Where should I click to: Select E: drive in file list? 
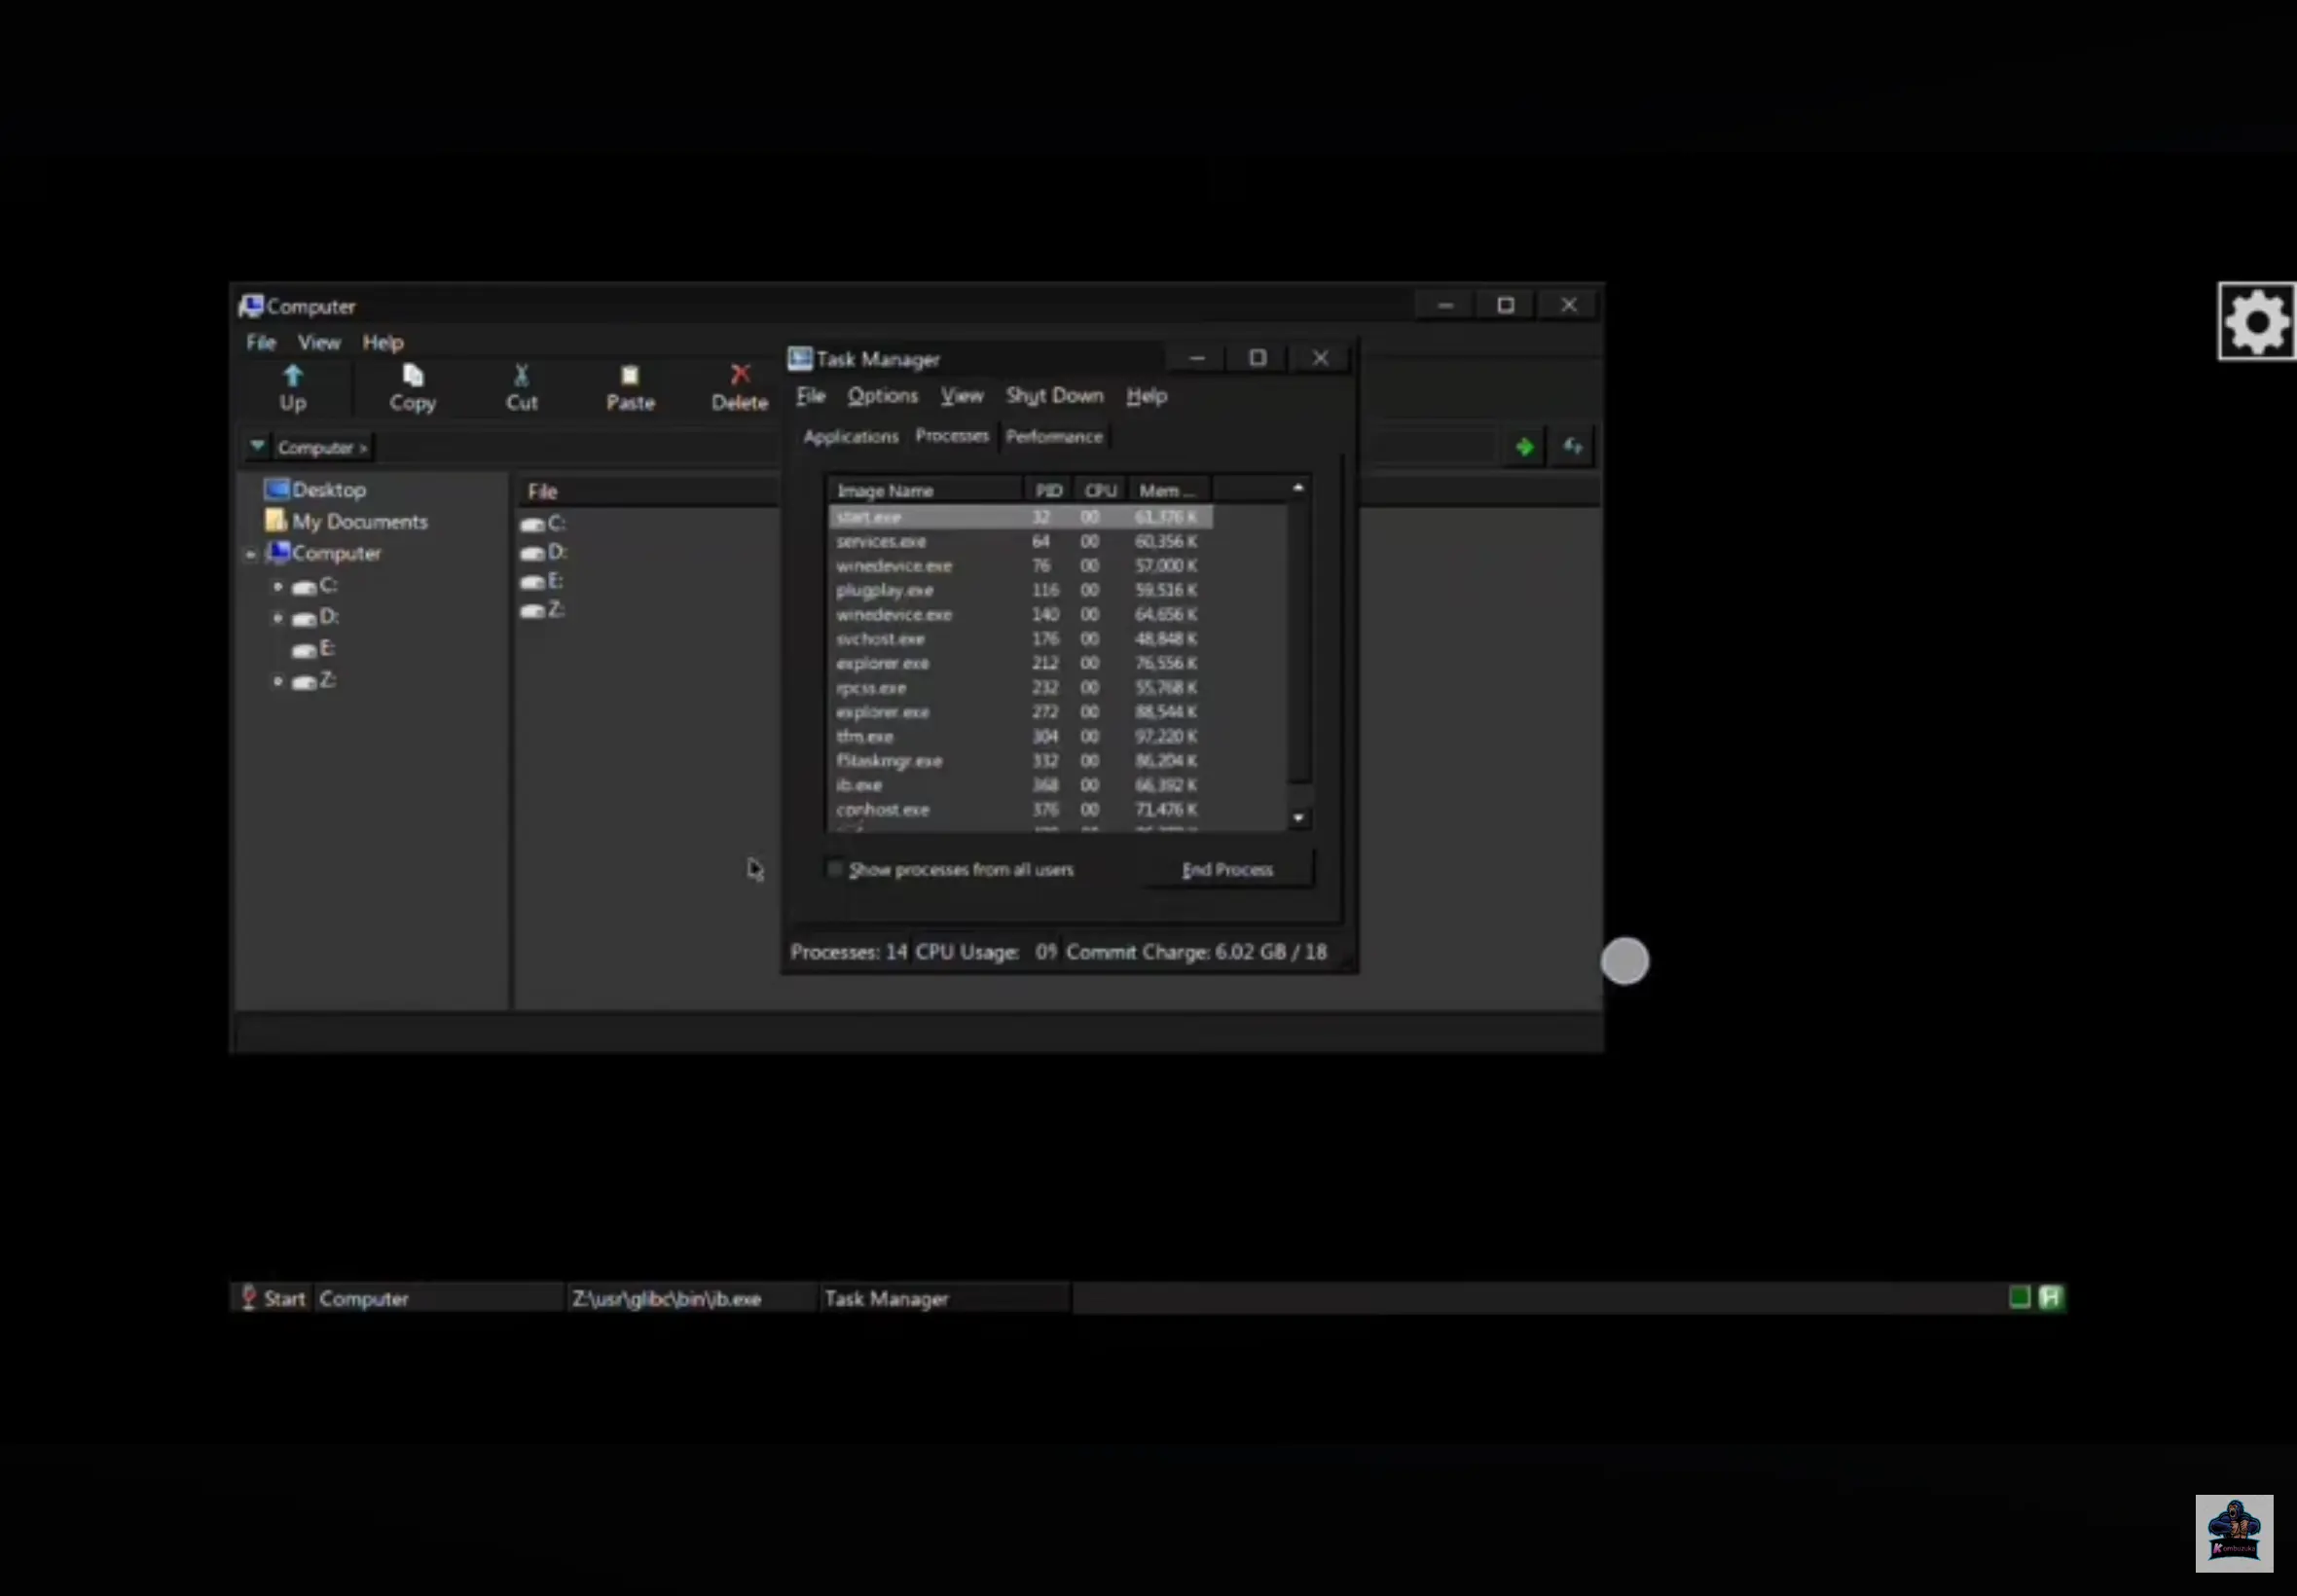(x=542, y=581)
